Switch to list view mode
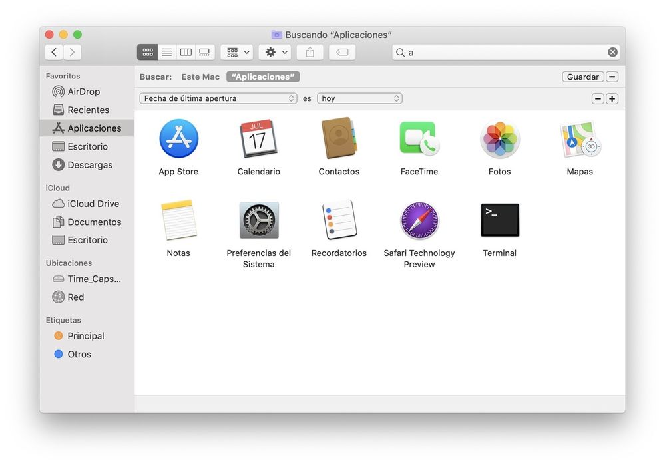 (167, 52)
